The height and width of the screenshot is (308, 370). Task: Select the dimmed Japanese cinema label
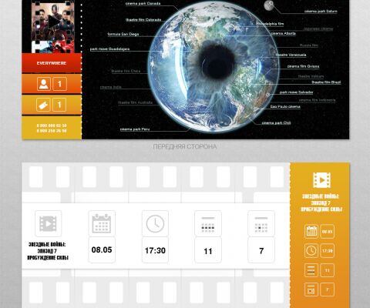[318, 29]
